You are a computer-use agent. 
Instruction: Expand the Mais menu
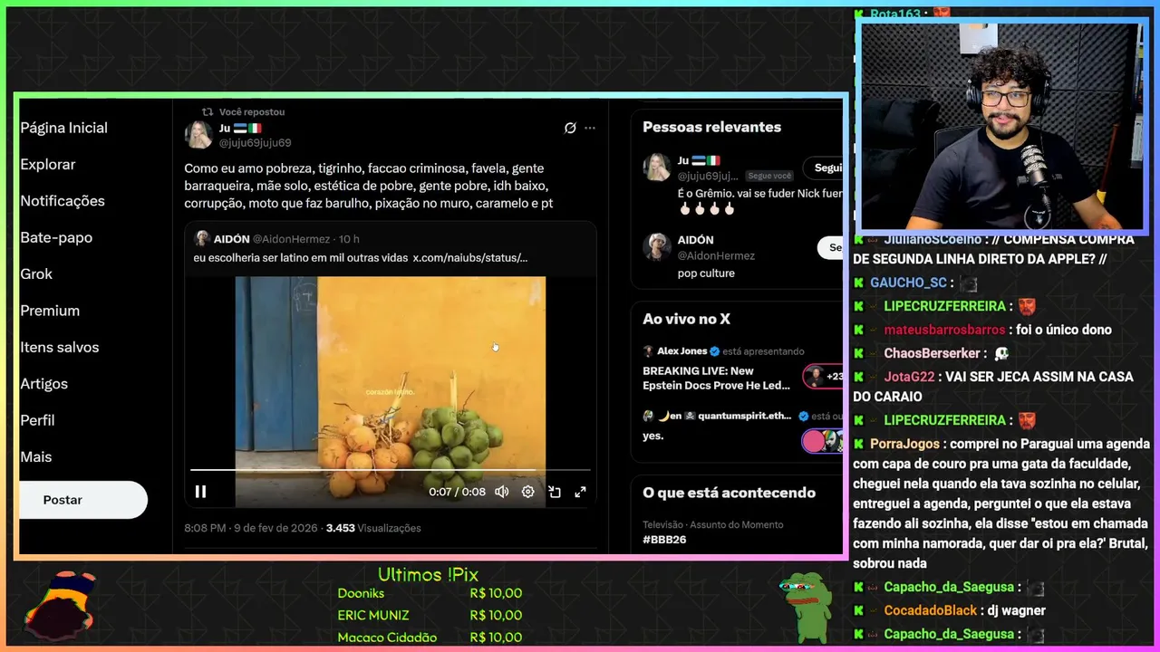pyautogui.click(x=36, y=456)
